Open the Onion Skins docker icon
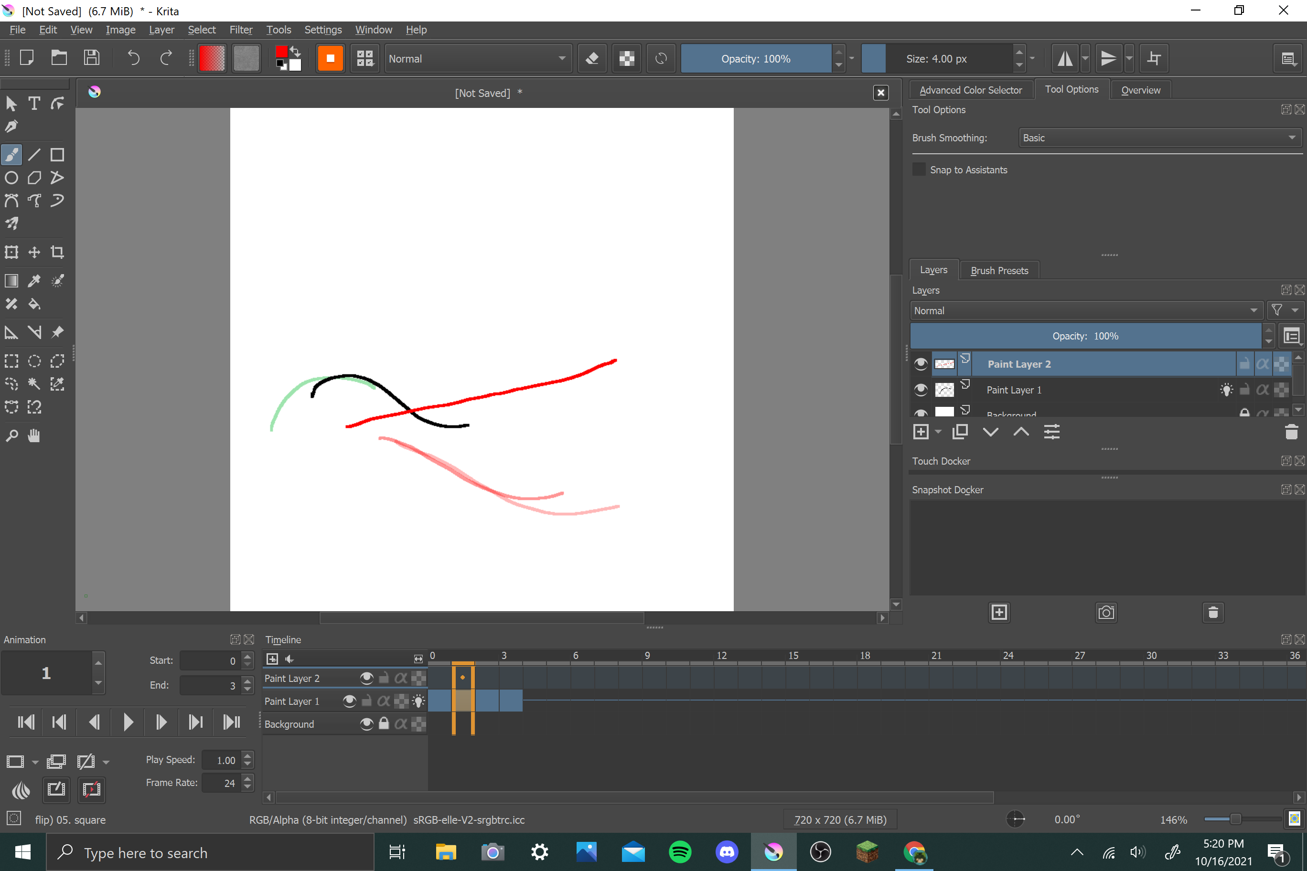The image size is (1307, 871). [21, 790]
